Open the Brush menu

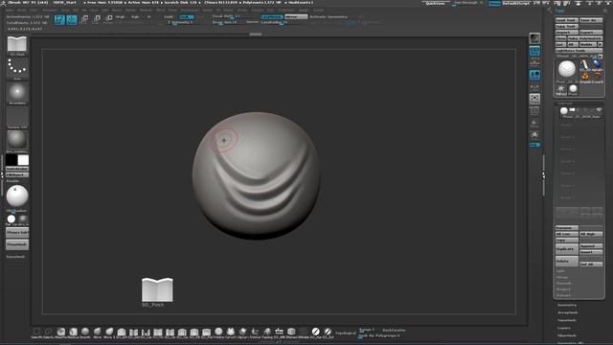tap(22, 11)
